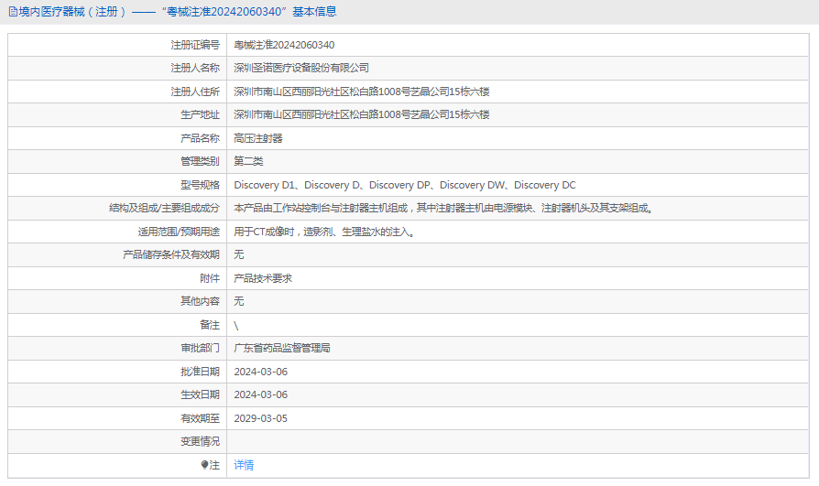Select product name 高压注射器
The width and height of the screenshot is (819, 486).
(x=258, y=138)
